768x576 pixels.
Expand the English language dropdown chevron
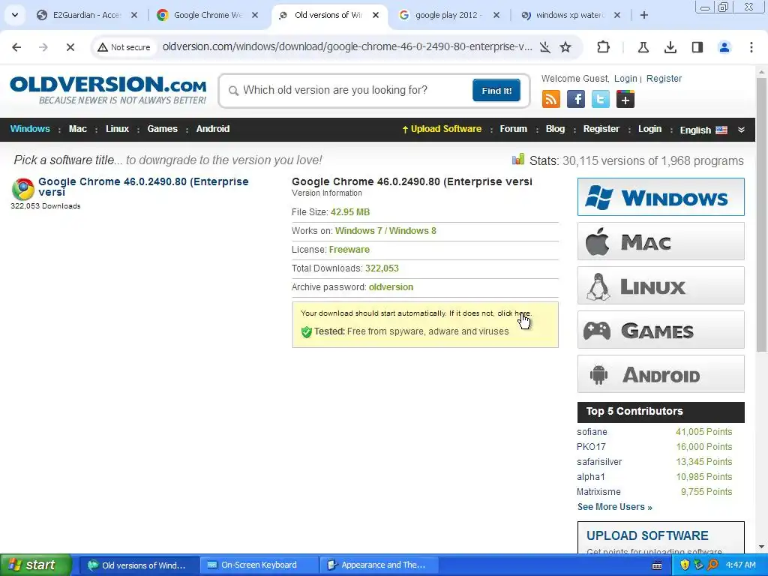point(741,130)
